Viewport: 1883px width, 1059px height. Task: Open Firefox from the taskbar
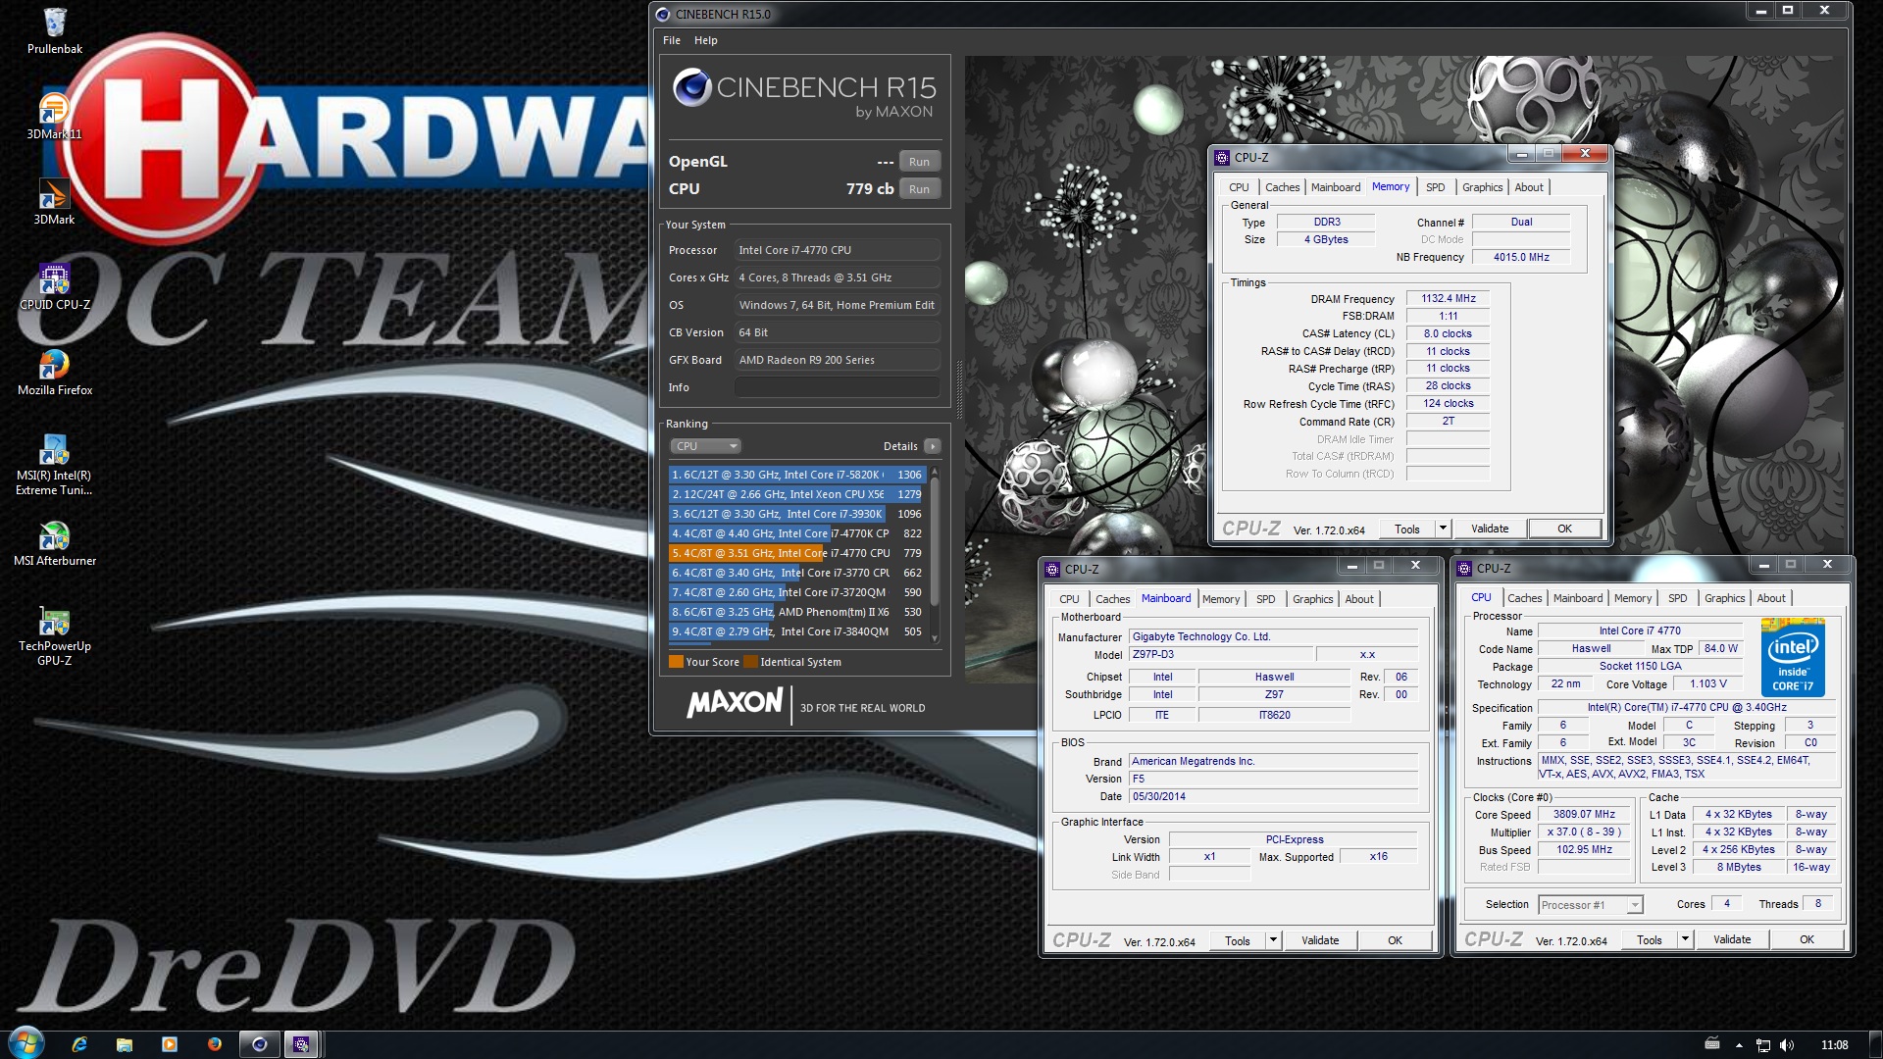(x=215, y=1044)
